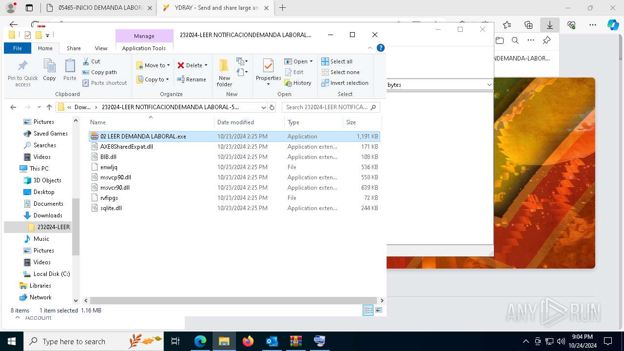This screenshot has height=351, width=624.
Task: Create a New folder
Action: [x=224, y=73]
